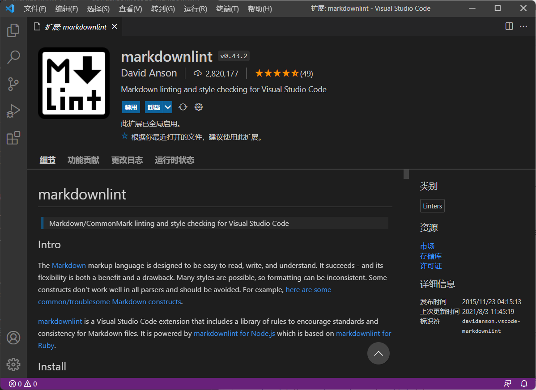This screenshot has height=390, width=536.
Task: Open the Search view in activity bar
Action: tap(13, 57)
